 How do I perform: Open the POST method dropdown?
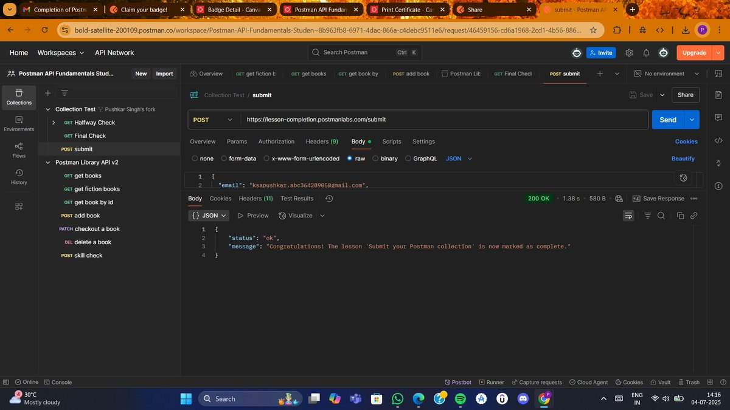click(x=213, y=120)
